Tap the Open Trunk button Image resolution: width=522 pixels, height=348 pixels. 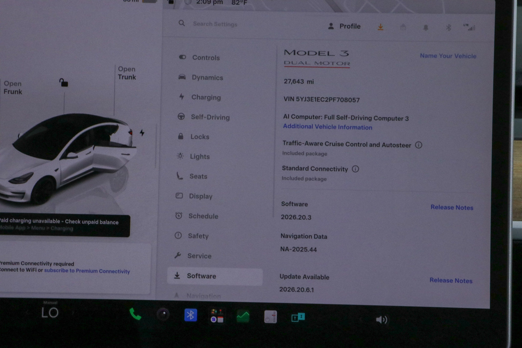click(127, 73)
